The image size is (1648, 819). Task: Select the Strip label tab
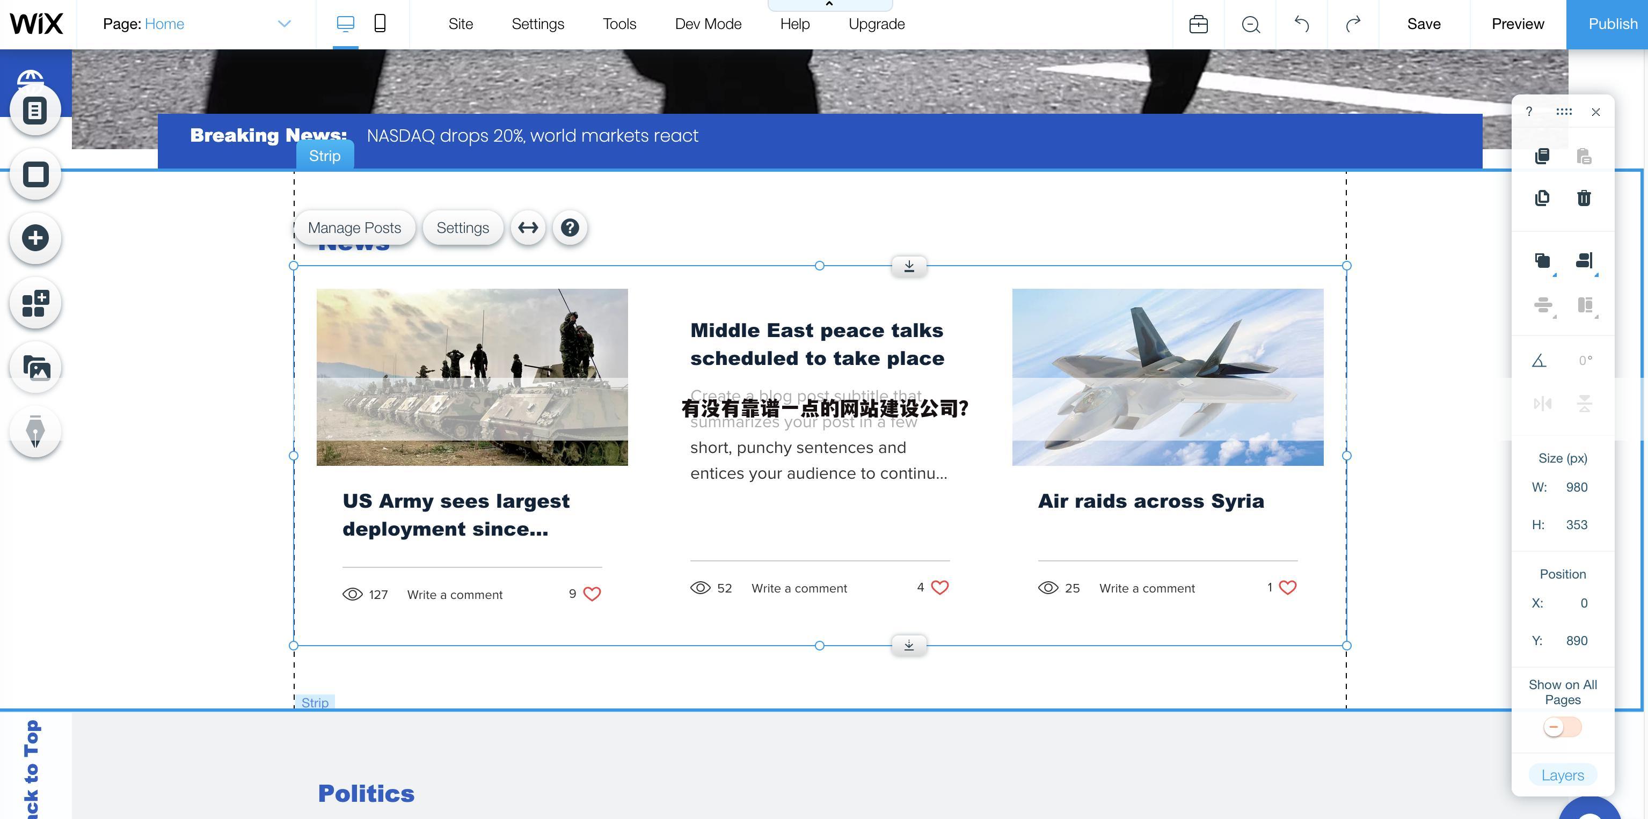(324, 156)
